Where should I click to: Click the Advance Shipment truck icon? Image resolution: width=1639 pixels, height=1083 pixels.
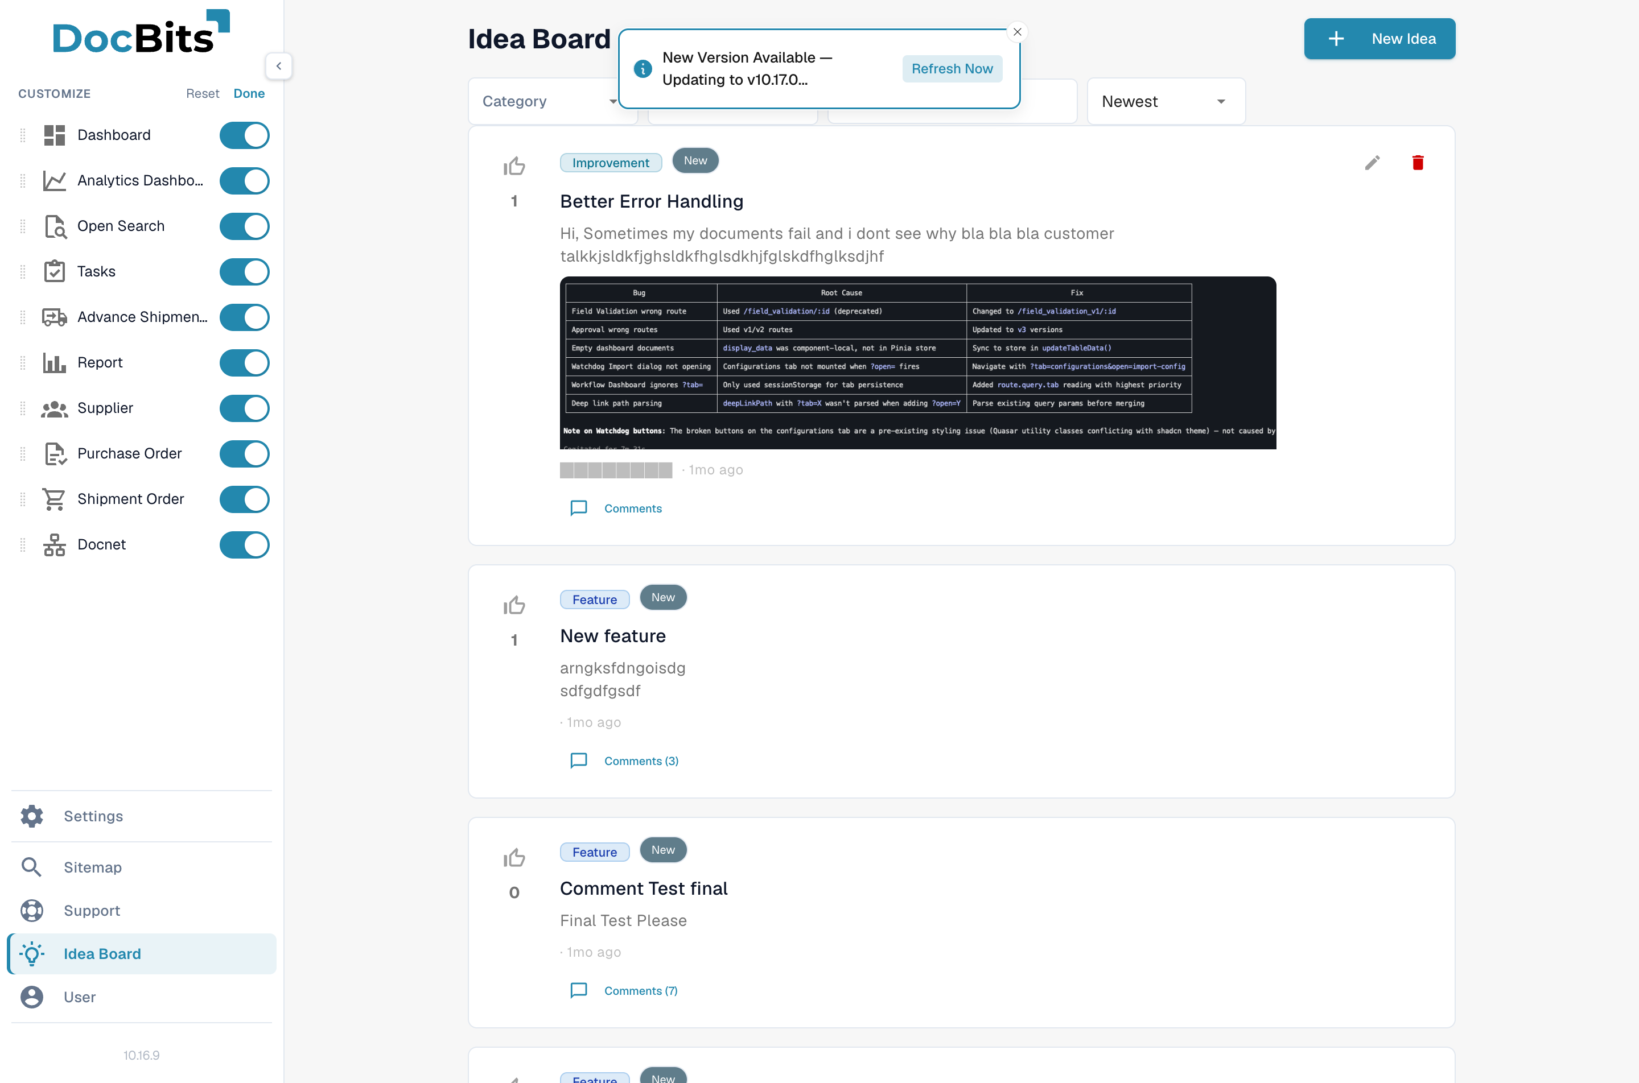(55, 318)
